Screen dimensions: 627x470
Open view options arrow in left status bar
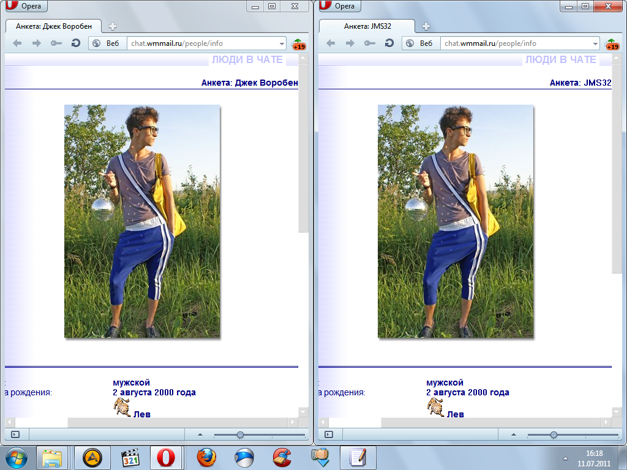click(200, 435)
